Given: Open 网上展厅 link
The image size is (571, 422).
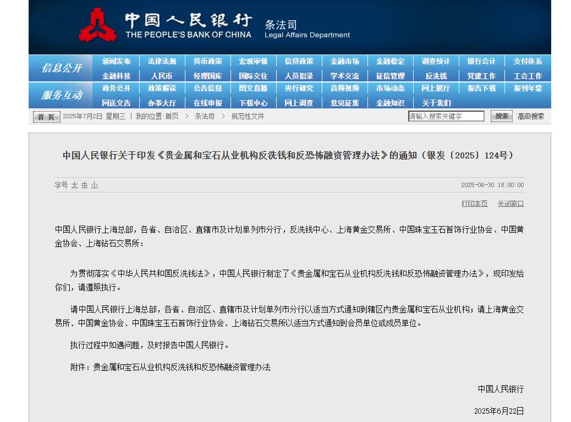Looking at the screenshot, I should [x=436, y=88].
